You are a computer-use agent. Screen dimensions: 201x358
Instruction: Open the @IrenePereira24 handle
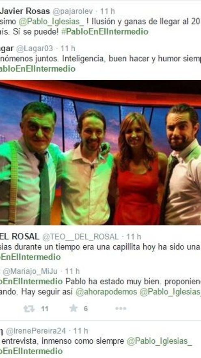coord(36,331)
